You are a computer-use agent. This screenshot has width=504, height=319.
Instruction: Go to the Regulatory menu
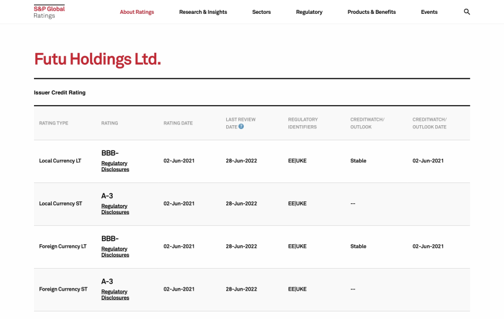[x=309, y=12]
